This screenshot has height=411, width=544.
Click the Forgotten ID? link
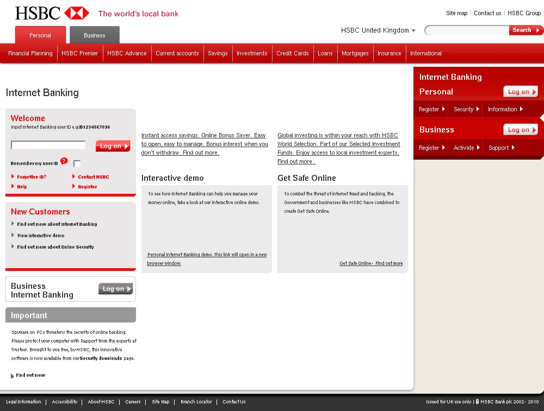[32, 177]
